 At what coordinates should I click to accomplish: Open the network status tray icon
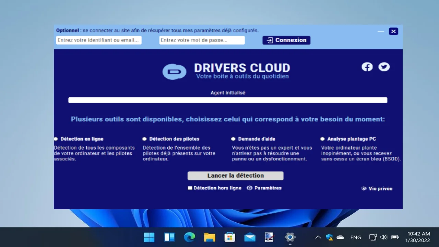373,237
